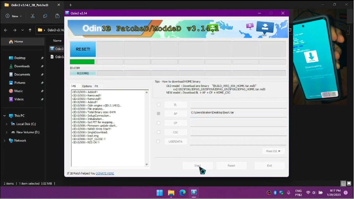Toggle the AP checkbox
The height and width of the screenshot is (199, 354).
click(x=158, y=114)
